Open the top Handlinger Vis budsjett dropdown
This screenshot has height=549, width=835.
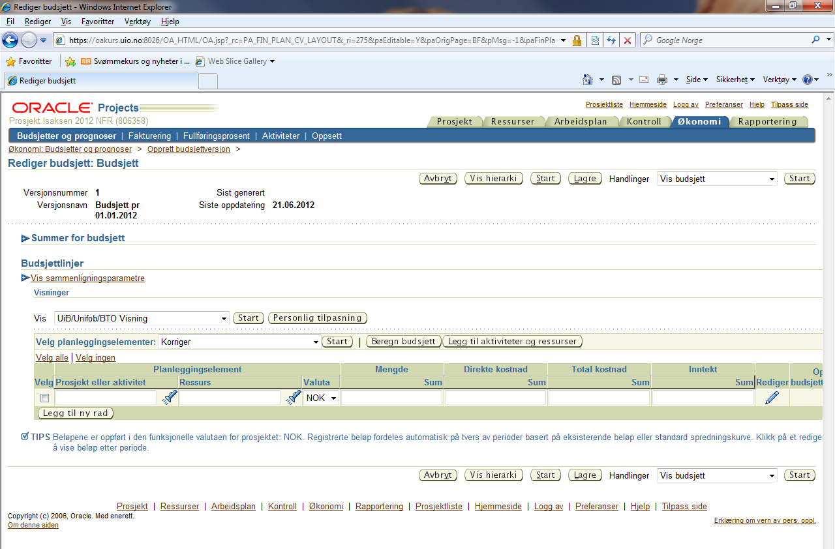717,179
